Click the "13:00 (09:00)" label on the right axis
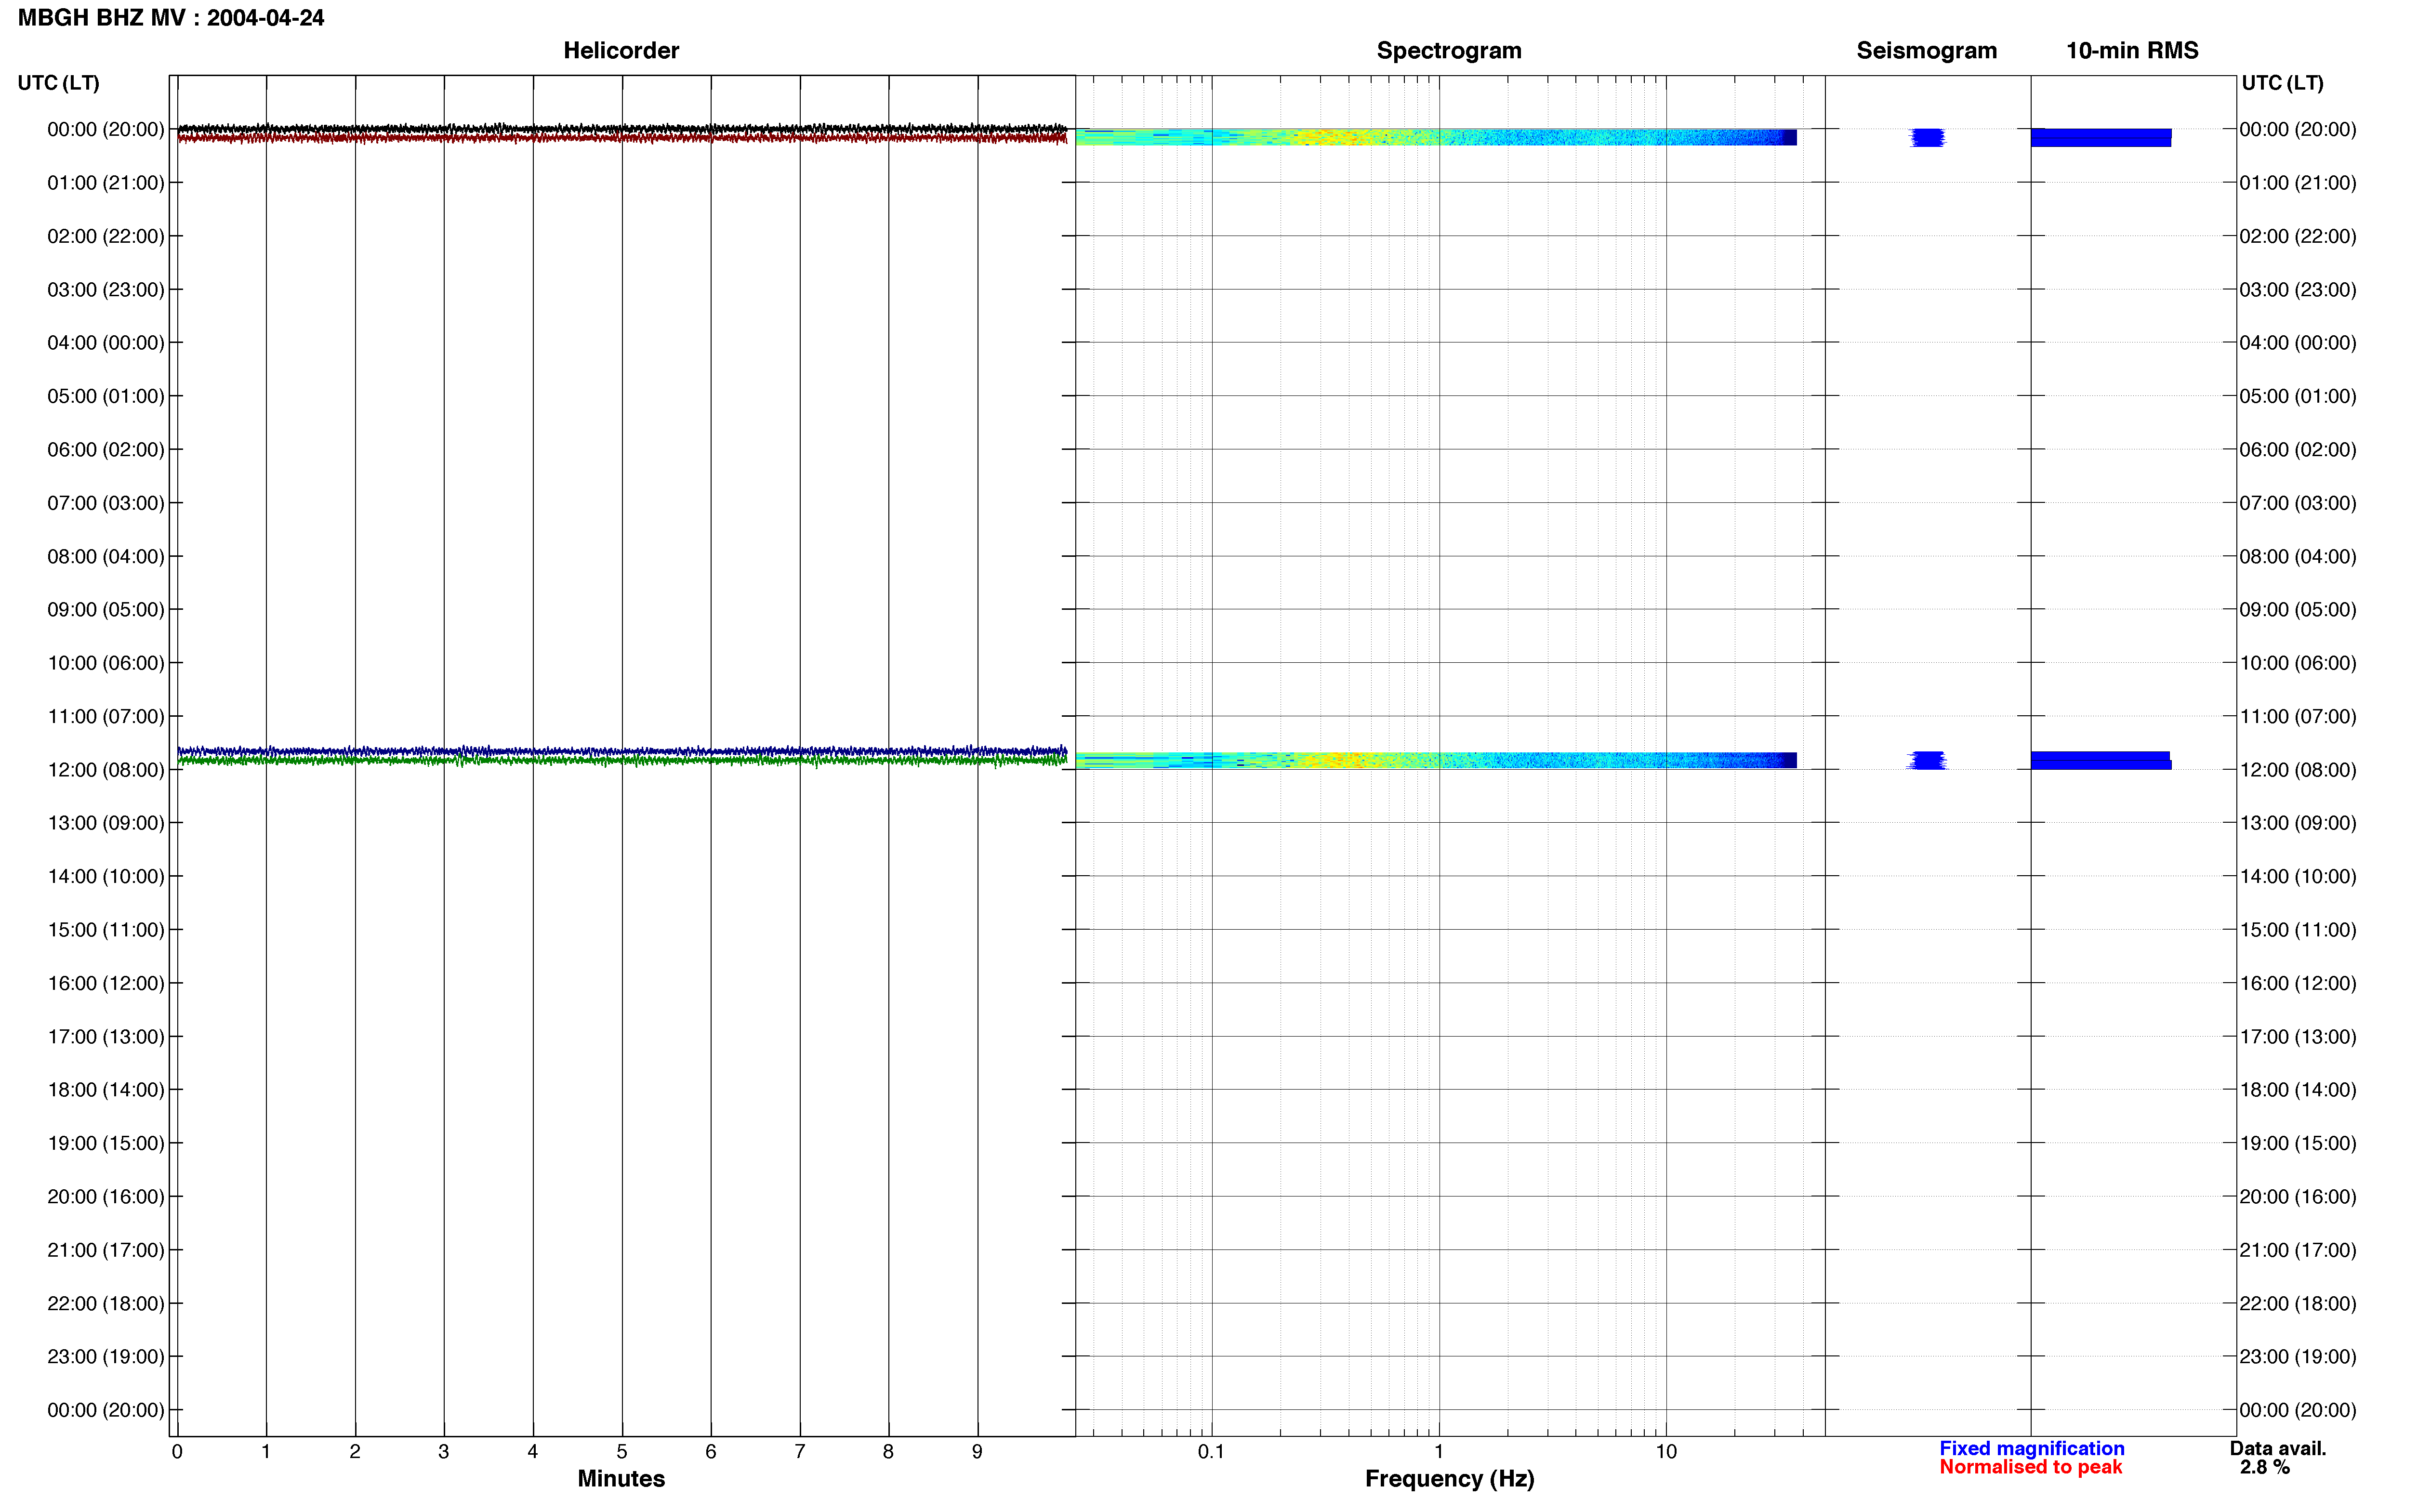 coord(2298,823)
